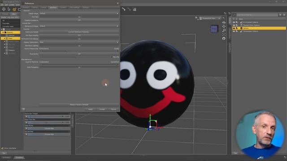
Task: Click the Material sphere icon in surface tree
Action: (5, 32)
